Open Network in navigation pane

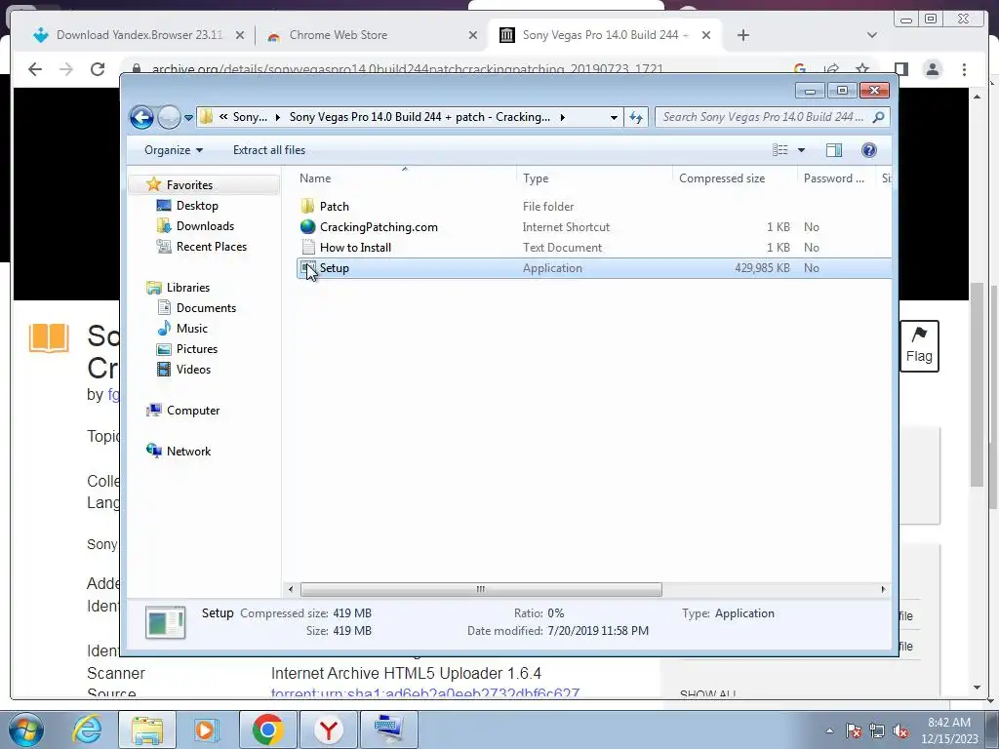[x=188, y=451]
